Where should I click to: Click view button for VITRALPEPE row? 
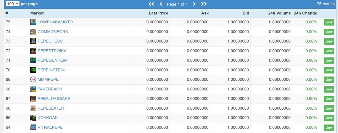329,127
